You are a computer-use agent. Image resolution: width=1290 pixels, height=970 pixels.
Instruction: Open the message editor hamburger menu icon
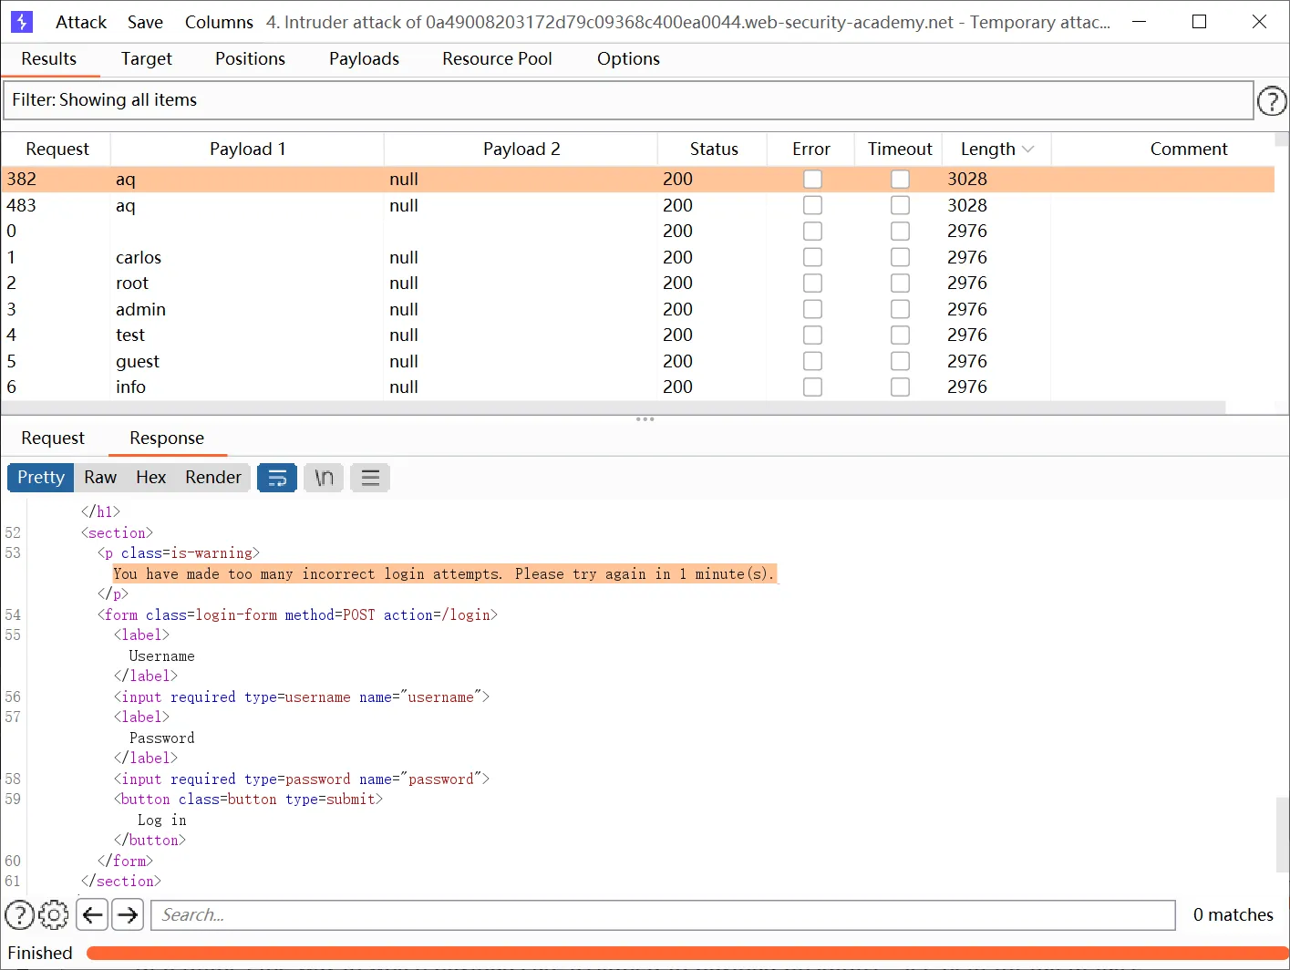pyautogui.click(x=370, y=478)
